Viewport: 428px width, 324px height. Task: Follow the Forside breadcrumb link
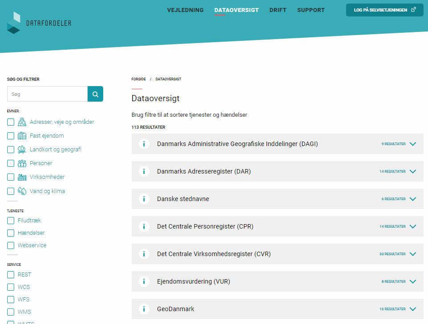(138, 79)
